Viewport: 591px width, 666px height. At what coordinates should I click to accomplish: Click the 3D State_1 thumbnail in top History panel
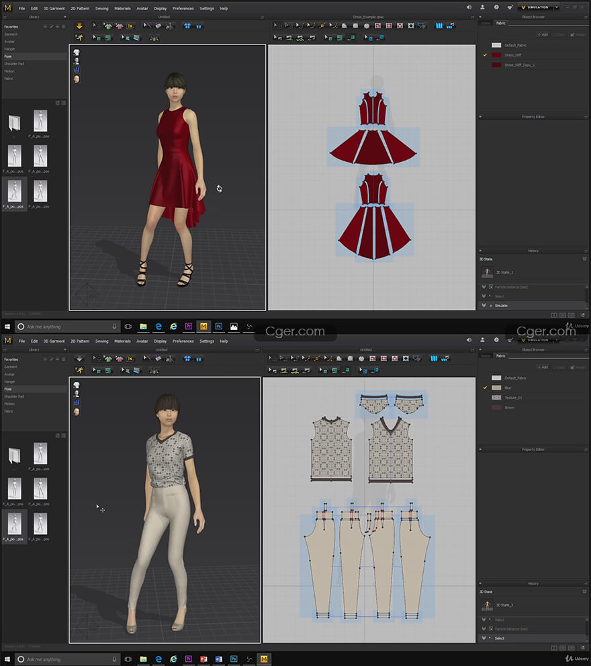click(487, 273)
